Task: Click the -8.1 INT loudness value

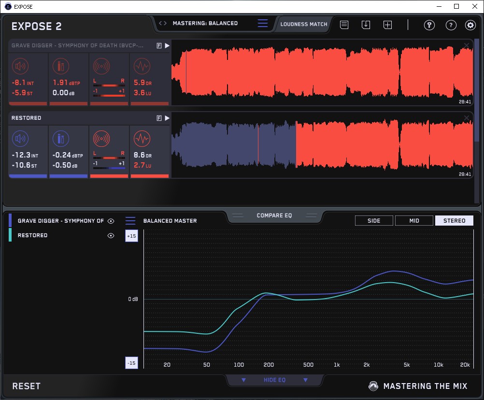Action: (23, 83)
